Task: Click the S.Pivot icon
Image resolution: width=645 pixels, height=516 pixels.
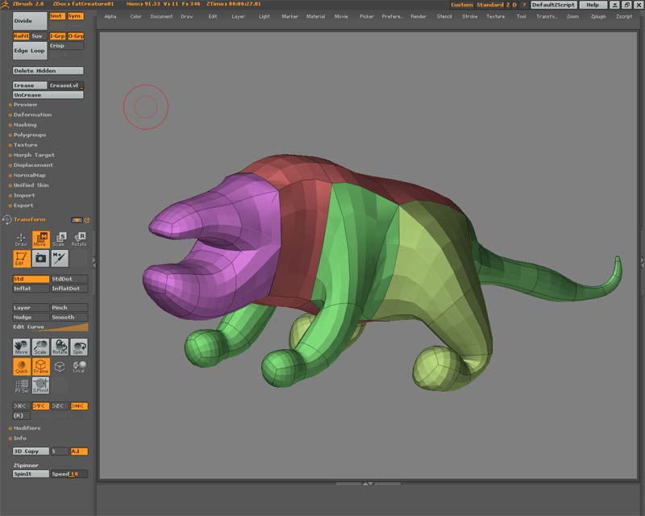Action: coord(40,386)
